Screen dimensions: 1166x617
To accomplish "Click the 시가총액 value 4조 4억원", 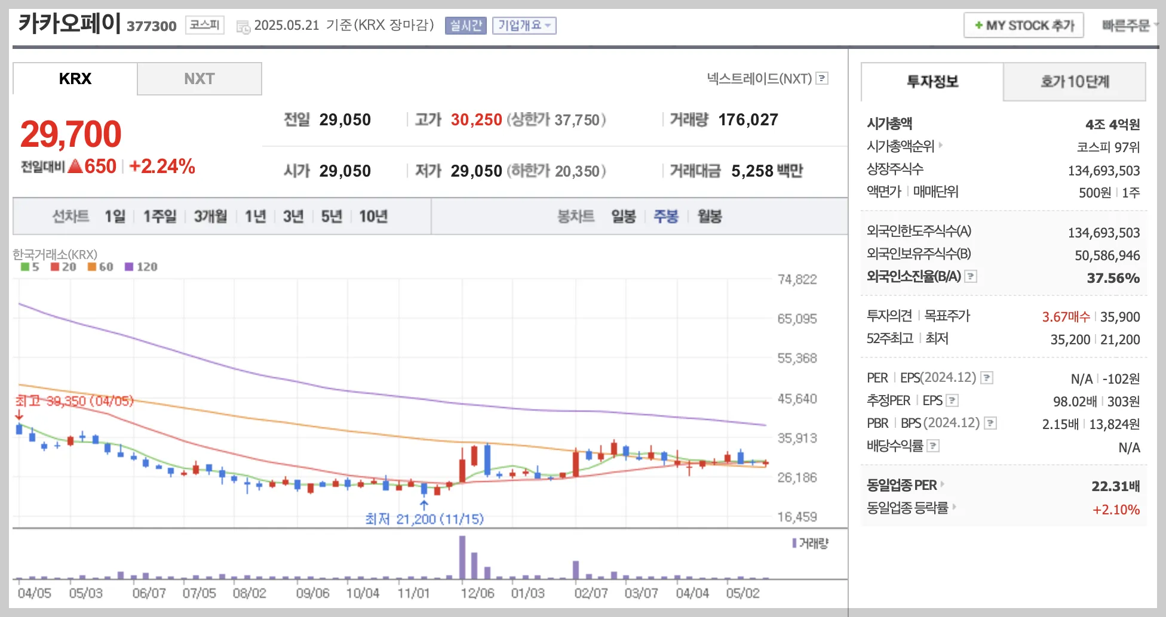I will coord(1113,124).
